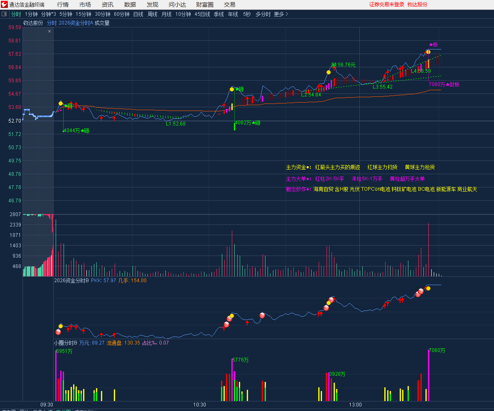Click yellow ball marker at 09:30 open

click(x=61, y=103)
